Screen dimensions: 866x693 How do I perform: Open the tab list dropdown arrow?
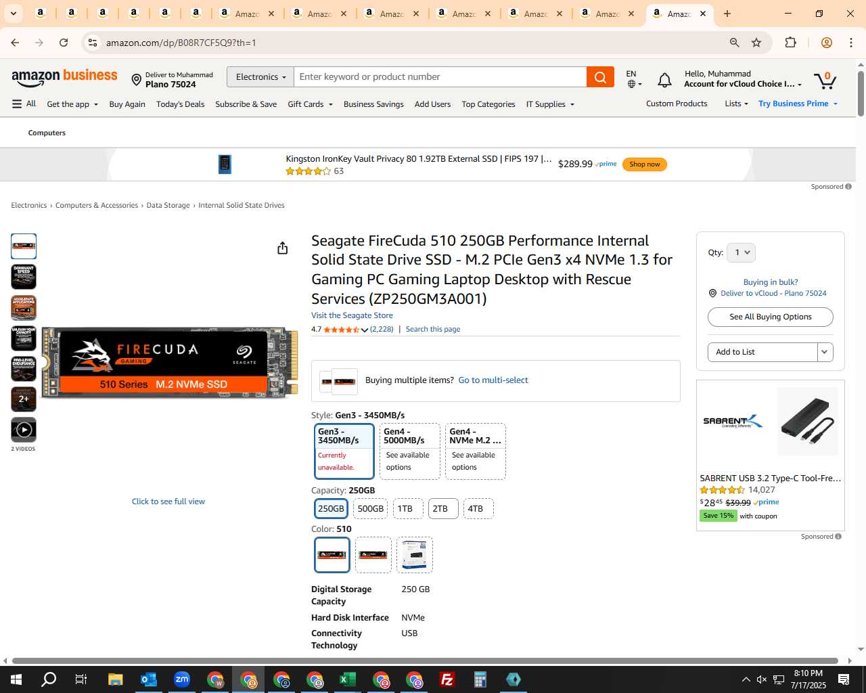point(13,14)
